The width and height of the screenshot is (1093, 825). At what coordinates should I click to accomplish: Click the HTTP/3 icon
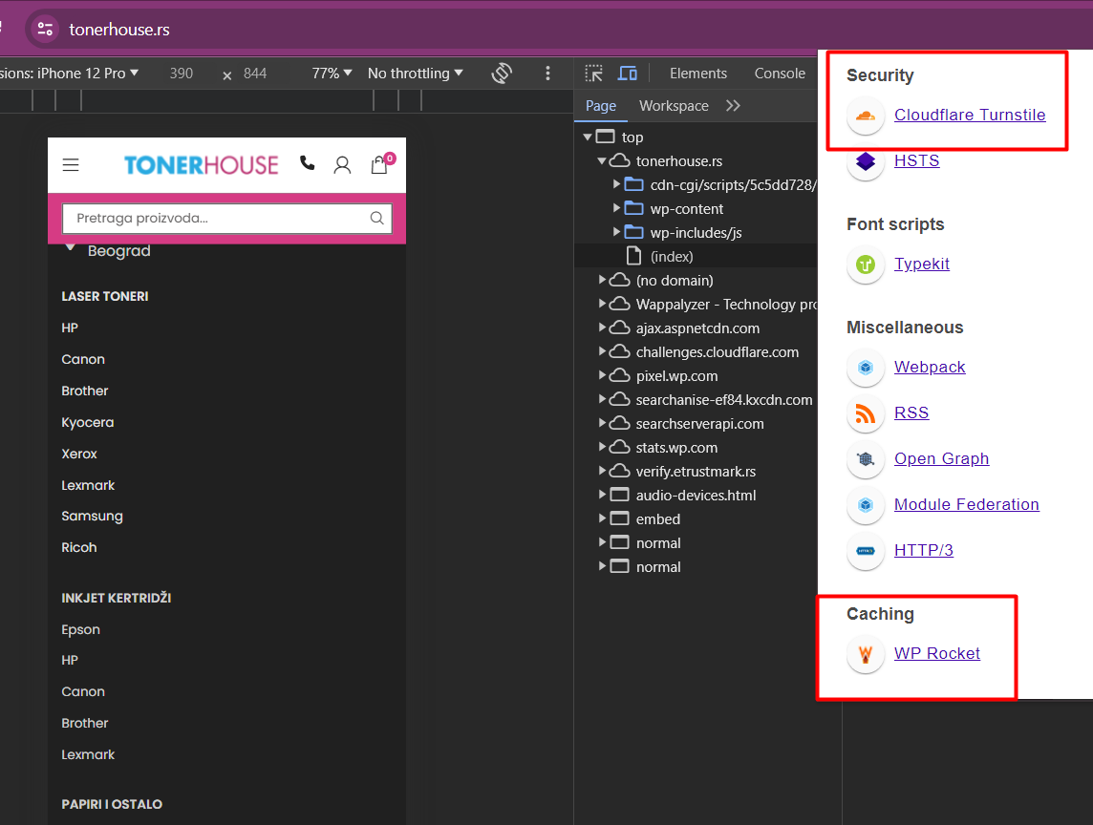[866, 551]
